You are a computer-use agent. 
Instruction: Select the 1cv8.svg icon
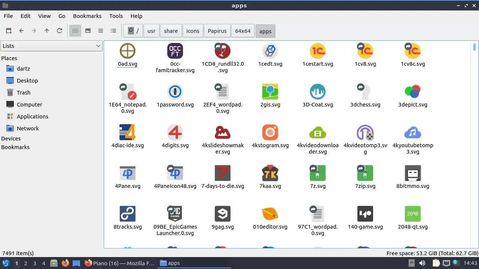pyautogui.click(x=365, y=51)
